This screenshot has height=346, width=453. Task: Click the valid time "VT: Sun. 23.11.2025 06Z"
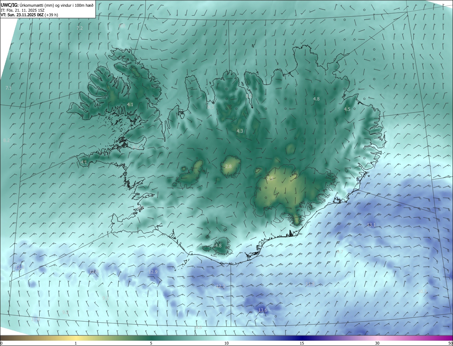(x=22, y=15)
